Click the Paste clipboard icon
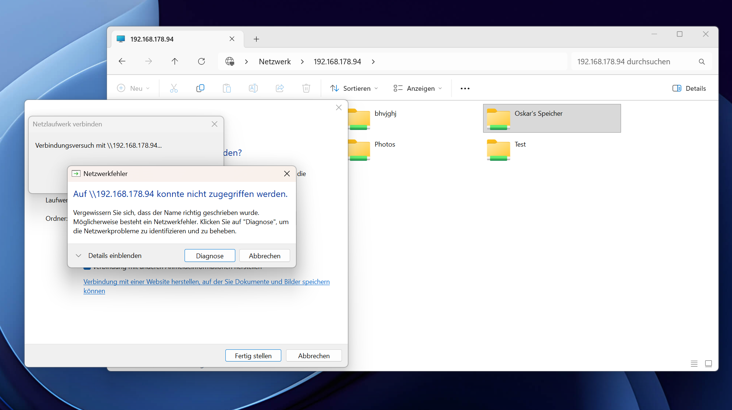Viewport: 732px width, 410px height. coord(227,88)
